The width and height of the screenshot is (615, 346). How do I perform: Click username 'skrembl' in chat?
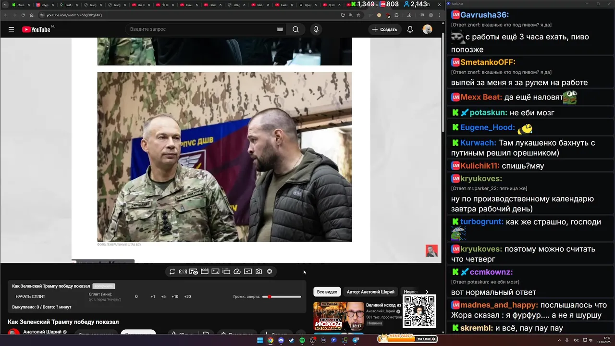477,328
